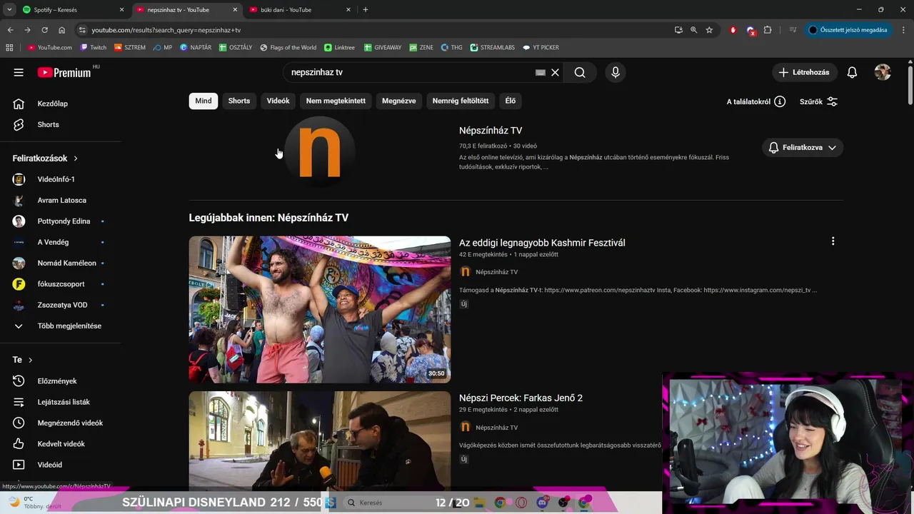914x514 pixels.
Task: Open the Kashmir video's three-dot menu
Action: 833,241
